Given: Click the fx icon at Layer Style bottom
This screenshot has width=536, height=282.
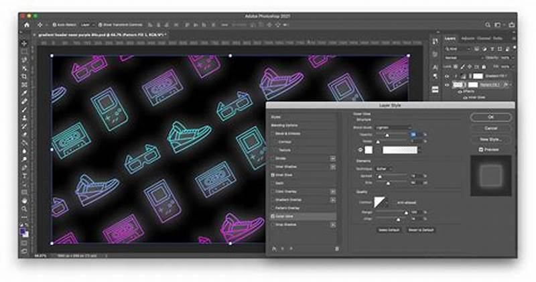Looking at the screenshot, I should [x=274, y=249].
